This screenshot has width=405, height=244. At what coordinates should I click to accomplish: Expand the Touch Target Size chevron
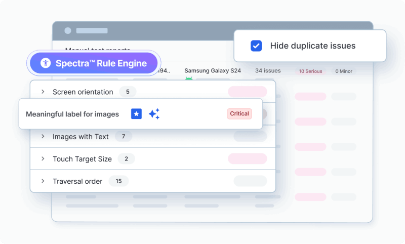coord(43,158)
